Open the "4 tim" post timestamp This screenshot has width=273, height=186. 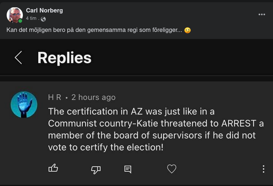(31, 18)
